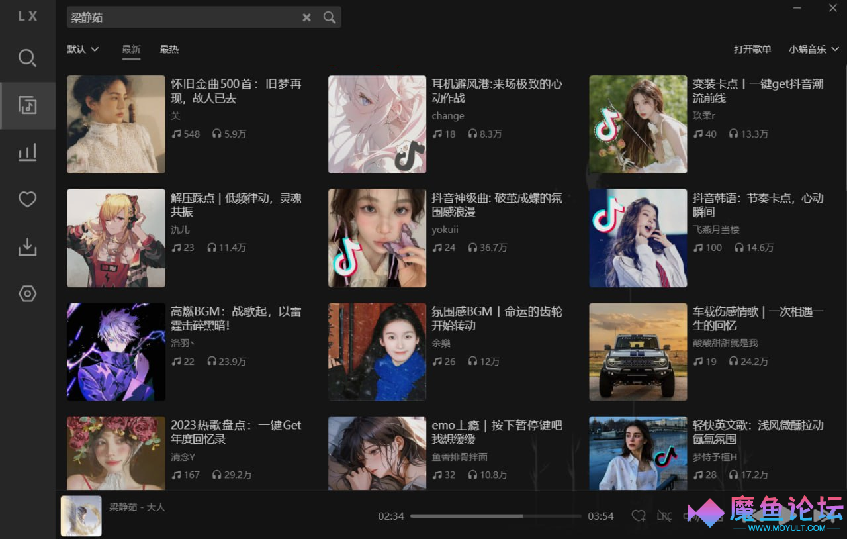The width and height of the screenshot is (847, 539).
Task: Open cover of 轻快英文歌 playlist
Action: click(638, 453)
